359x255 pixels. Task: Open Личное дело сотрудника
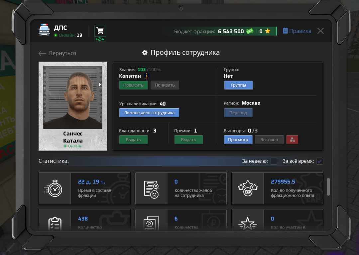click(149, 113)
